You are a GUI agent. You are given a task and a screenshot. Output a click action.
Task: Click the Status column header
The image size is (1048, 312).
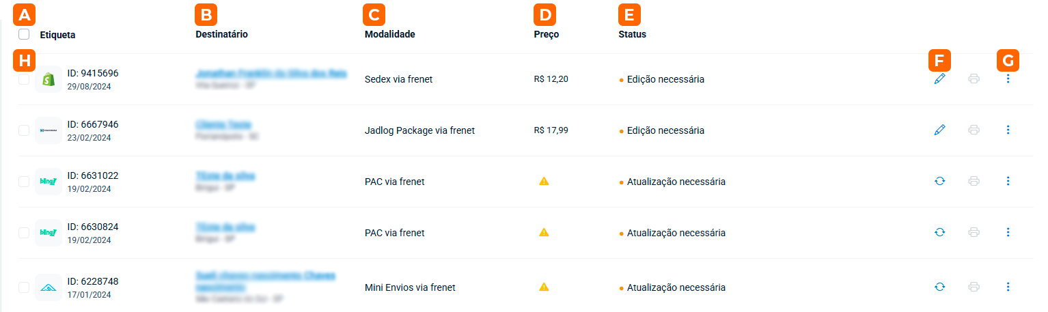pyautogui.click(x=627, y=34)
